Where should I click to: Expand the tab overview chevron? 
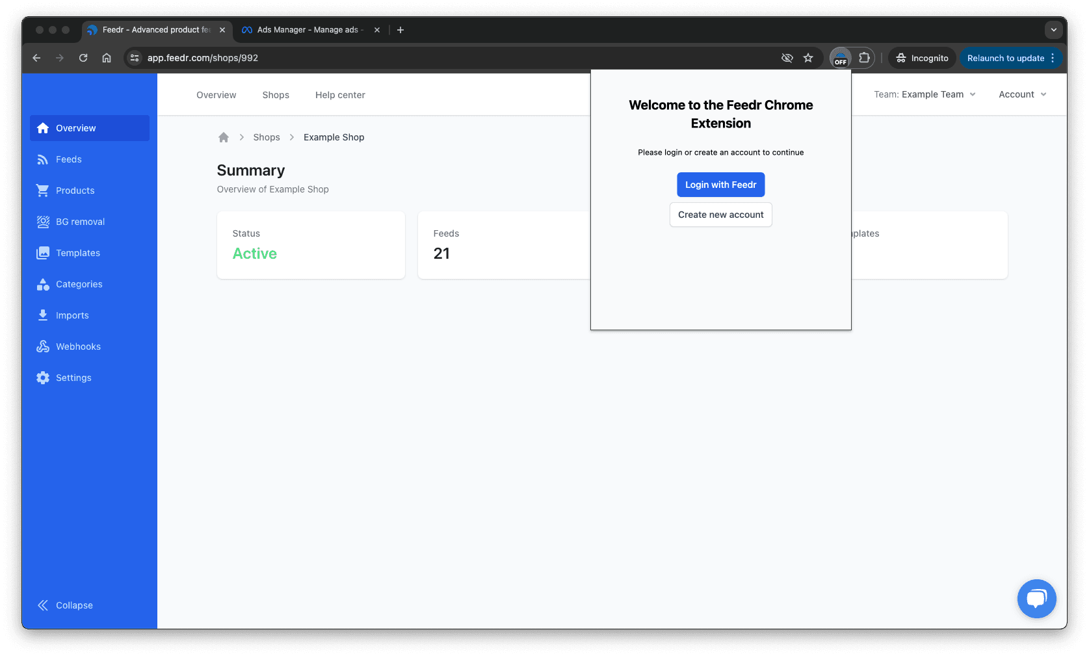tap(1054, 30)
